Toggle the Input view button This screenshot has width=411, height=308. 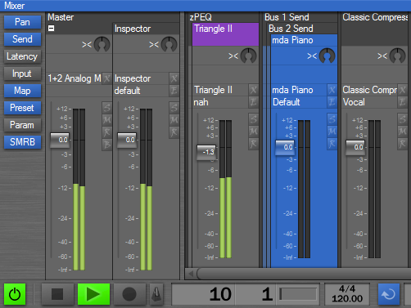[22, 74]
